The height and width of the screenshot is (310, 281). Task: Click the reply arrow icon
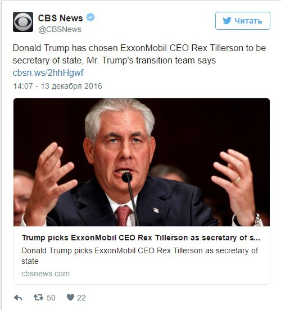[18, 297]
